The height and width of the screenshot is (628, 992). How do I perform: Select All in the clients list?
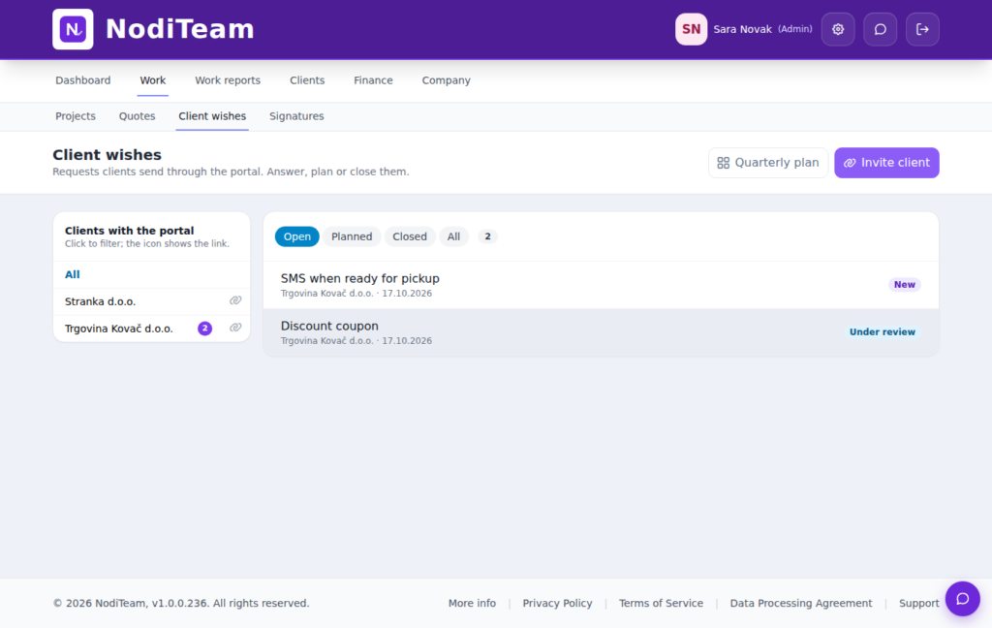pyautogui.click(x=152, y=275)
